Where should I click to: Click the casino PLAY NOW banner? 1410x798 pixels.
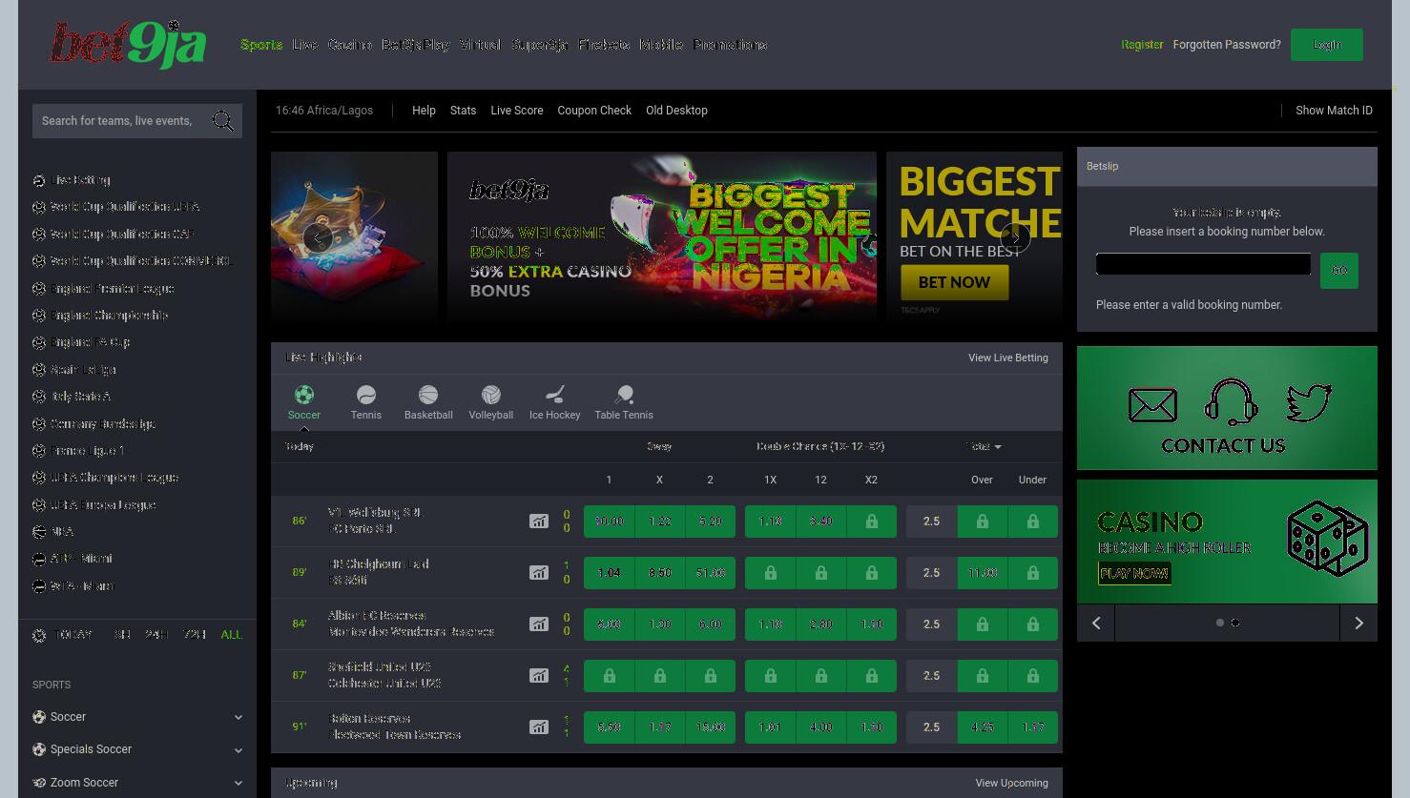coord(1134,573)
